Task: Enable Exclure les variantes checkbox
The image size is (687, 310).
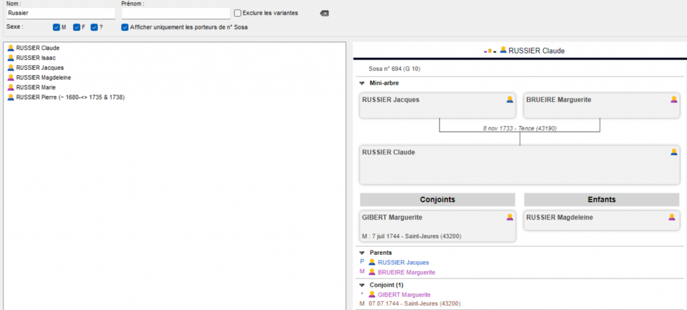Action: tap(237, 13)
